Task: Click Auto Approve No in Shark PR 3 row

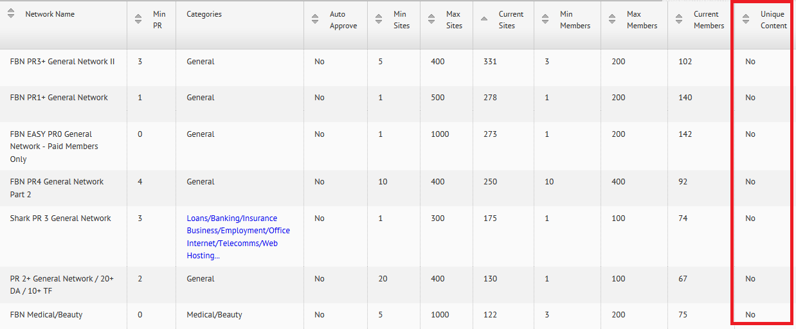Action: (320, 218)
